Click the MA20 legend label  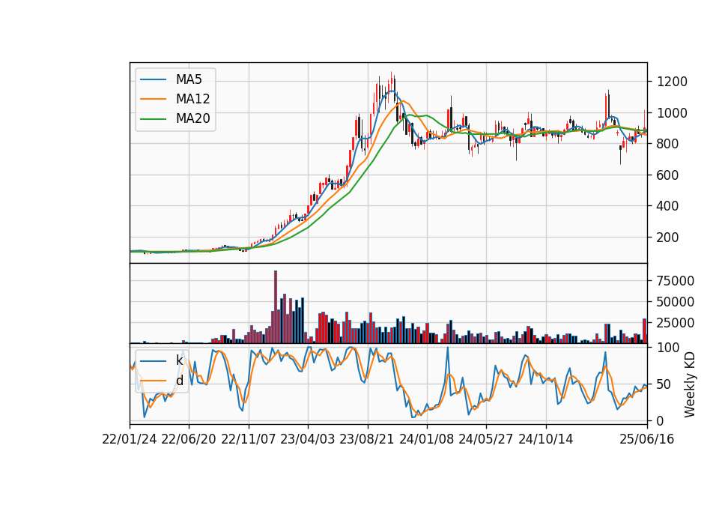192,118
